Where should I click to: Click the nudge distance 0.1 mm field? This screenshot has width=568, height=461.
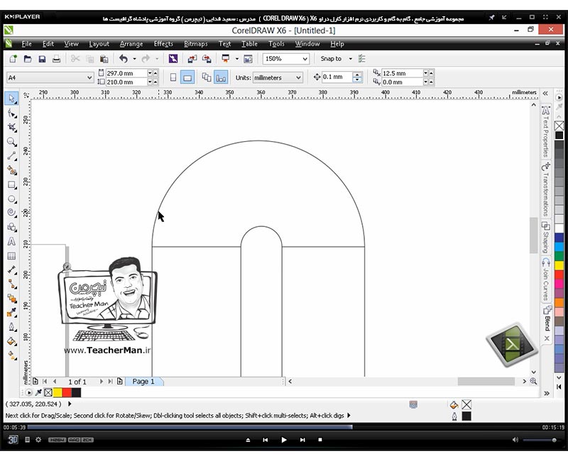(x=337, y=77)
